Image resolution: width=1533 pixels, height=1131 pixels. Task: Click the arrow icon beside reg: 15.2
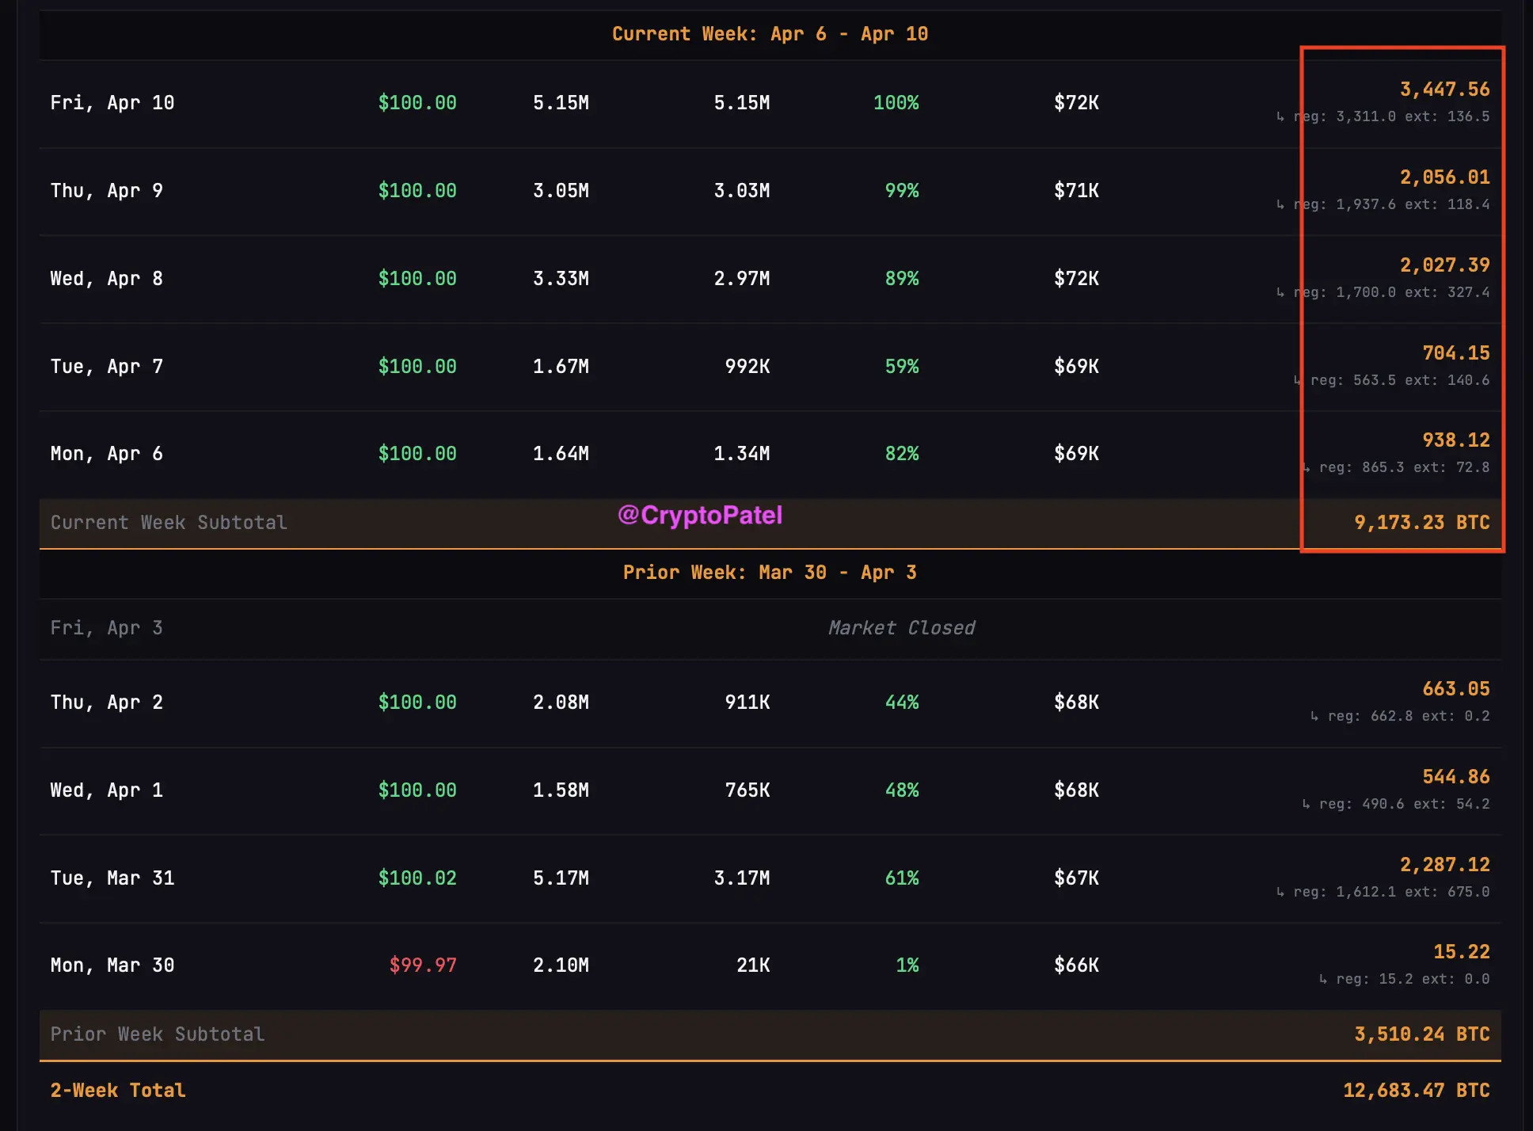(1323, 980)
